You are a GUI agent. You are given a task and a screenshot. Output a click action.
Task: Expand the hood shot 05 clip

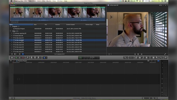pyautogui.click(x=12, y=36)
